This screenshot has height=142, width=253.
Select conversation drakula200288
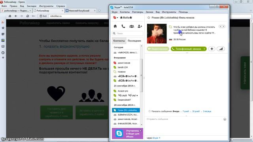coord(126,123)
